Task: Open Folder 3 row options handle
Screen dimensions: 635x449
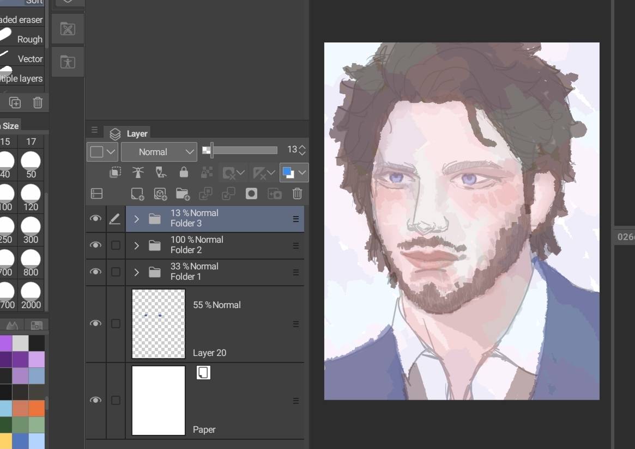Action: [295, 219]
